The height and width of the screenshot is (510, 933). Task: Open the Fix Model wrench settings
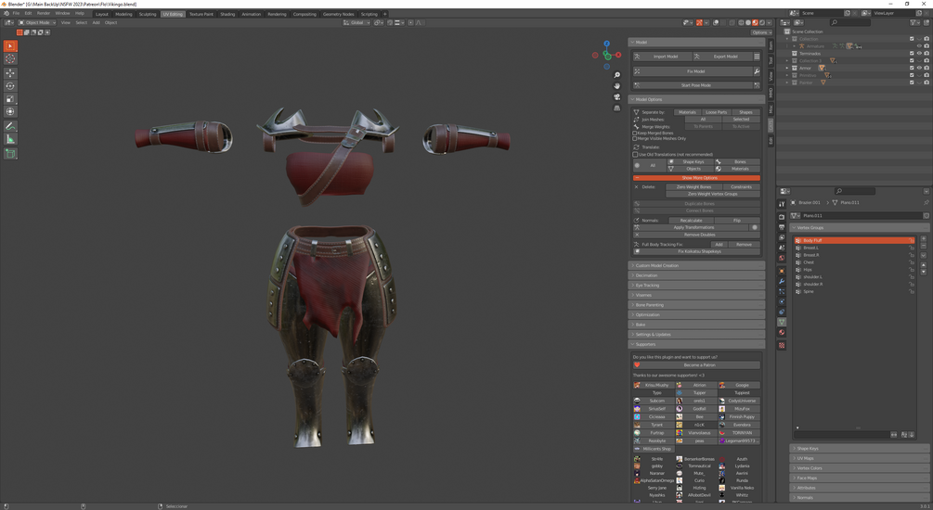point(757,71)
